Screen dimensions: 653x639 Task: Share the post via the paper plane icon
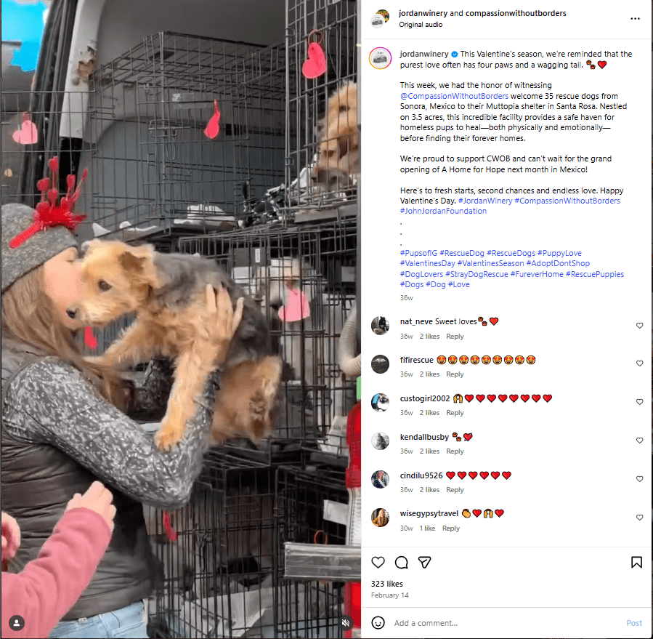(424, 562)
